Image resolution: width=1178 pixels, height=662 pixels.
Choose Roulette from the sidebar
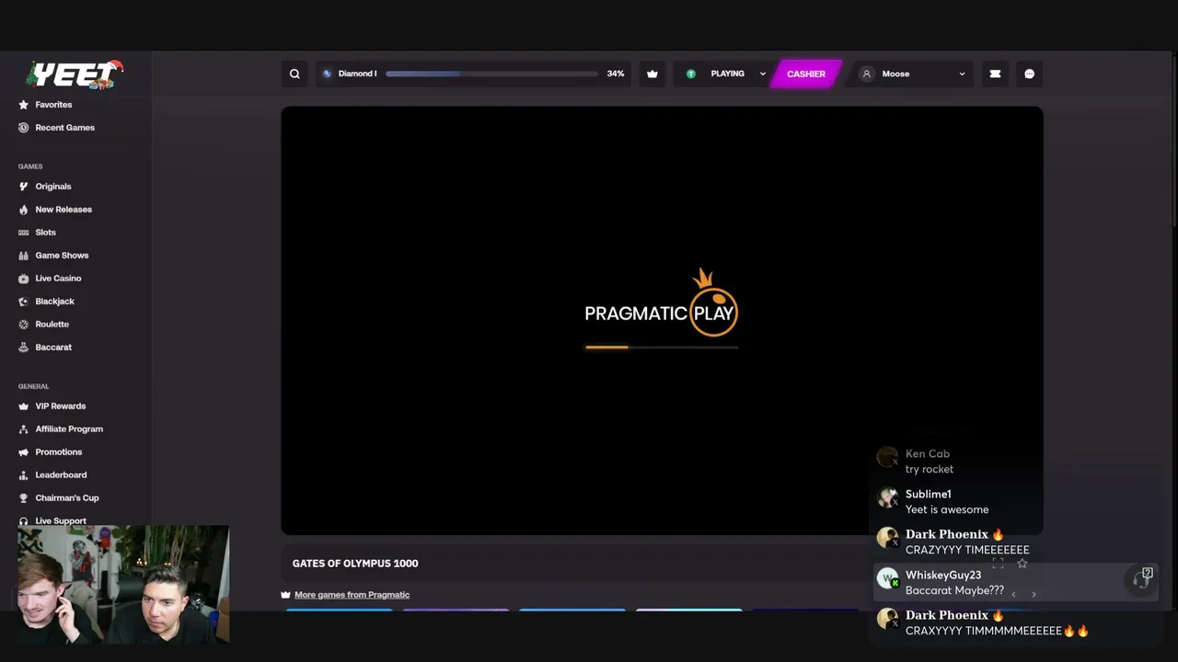pos(44,325)
